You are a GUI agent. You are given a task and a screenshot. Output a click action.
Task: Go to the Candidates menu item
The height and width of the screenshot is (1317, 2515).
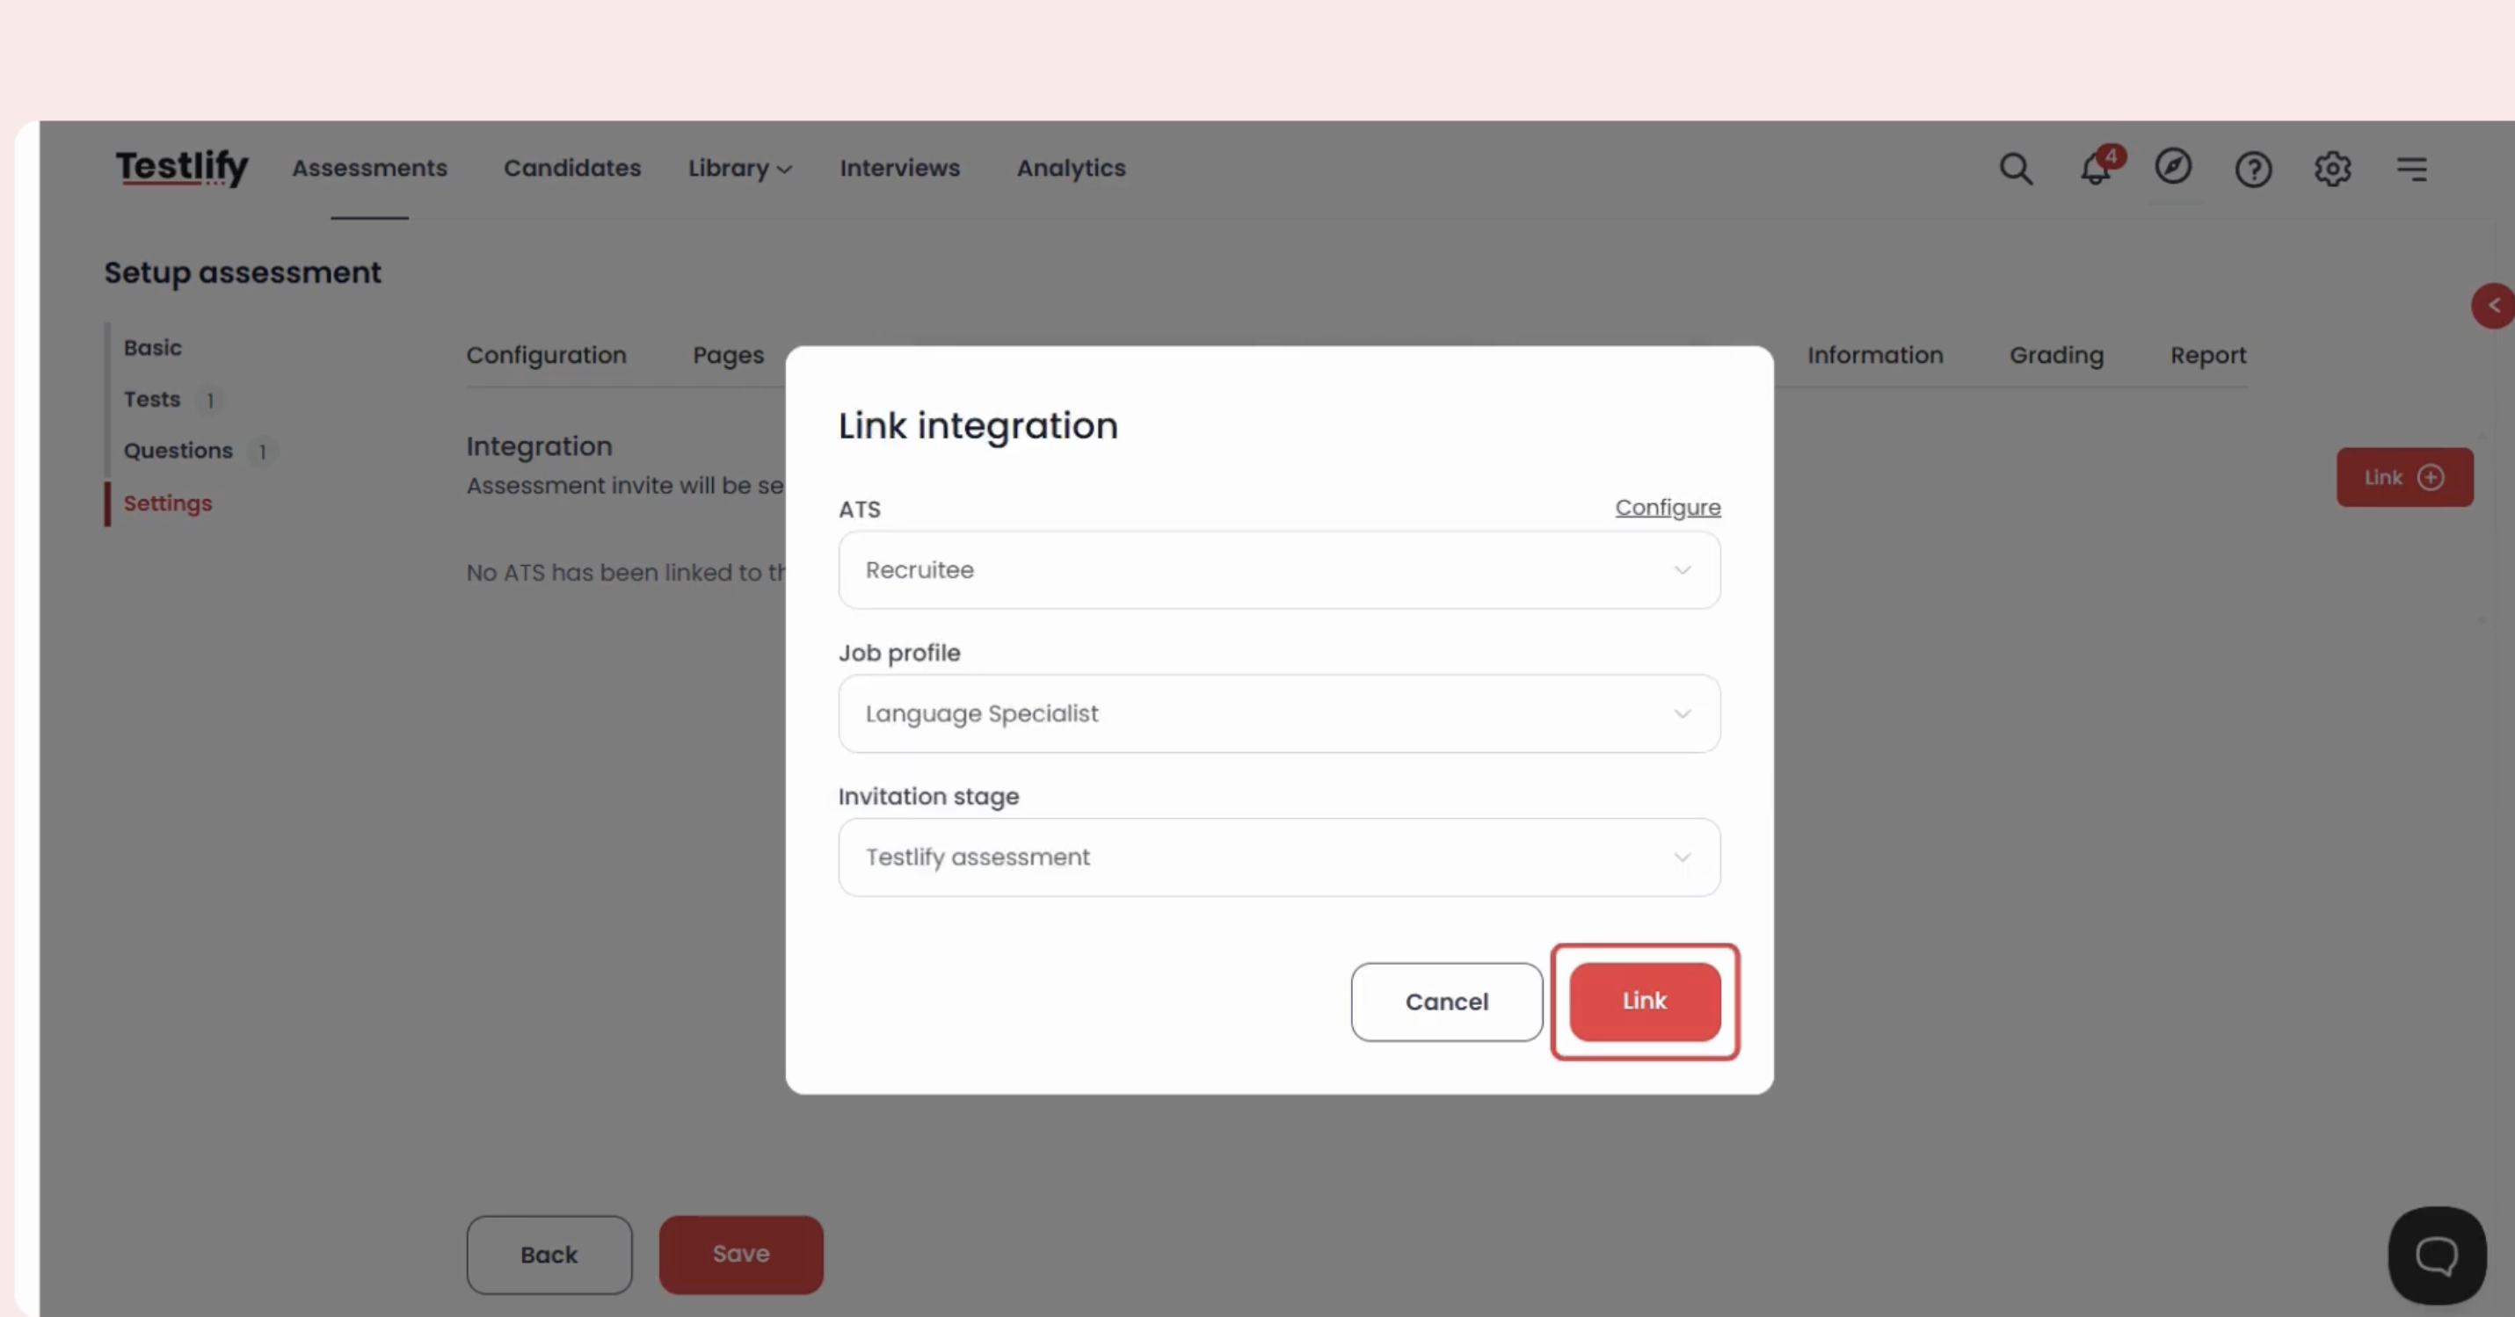pos(572,168)
